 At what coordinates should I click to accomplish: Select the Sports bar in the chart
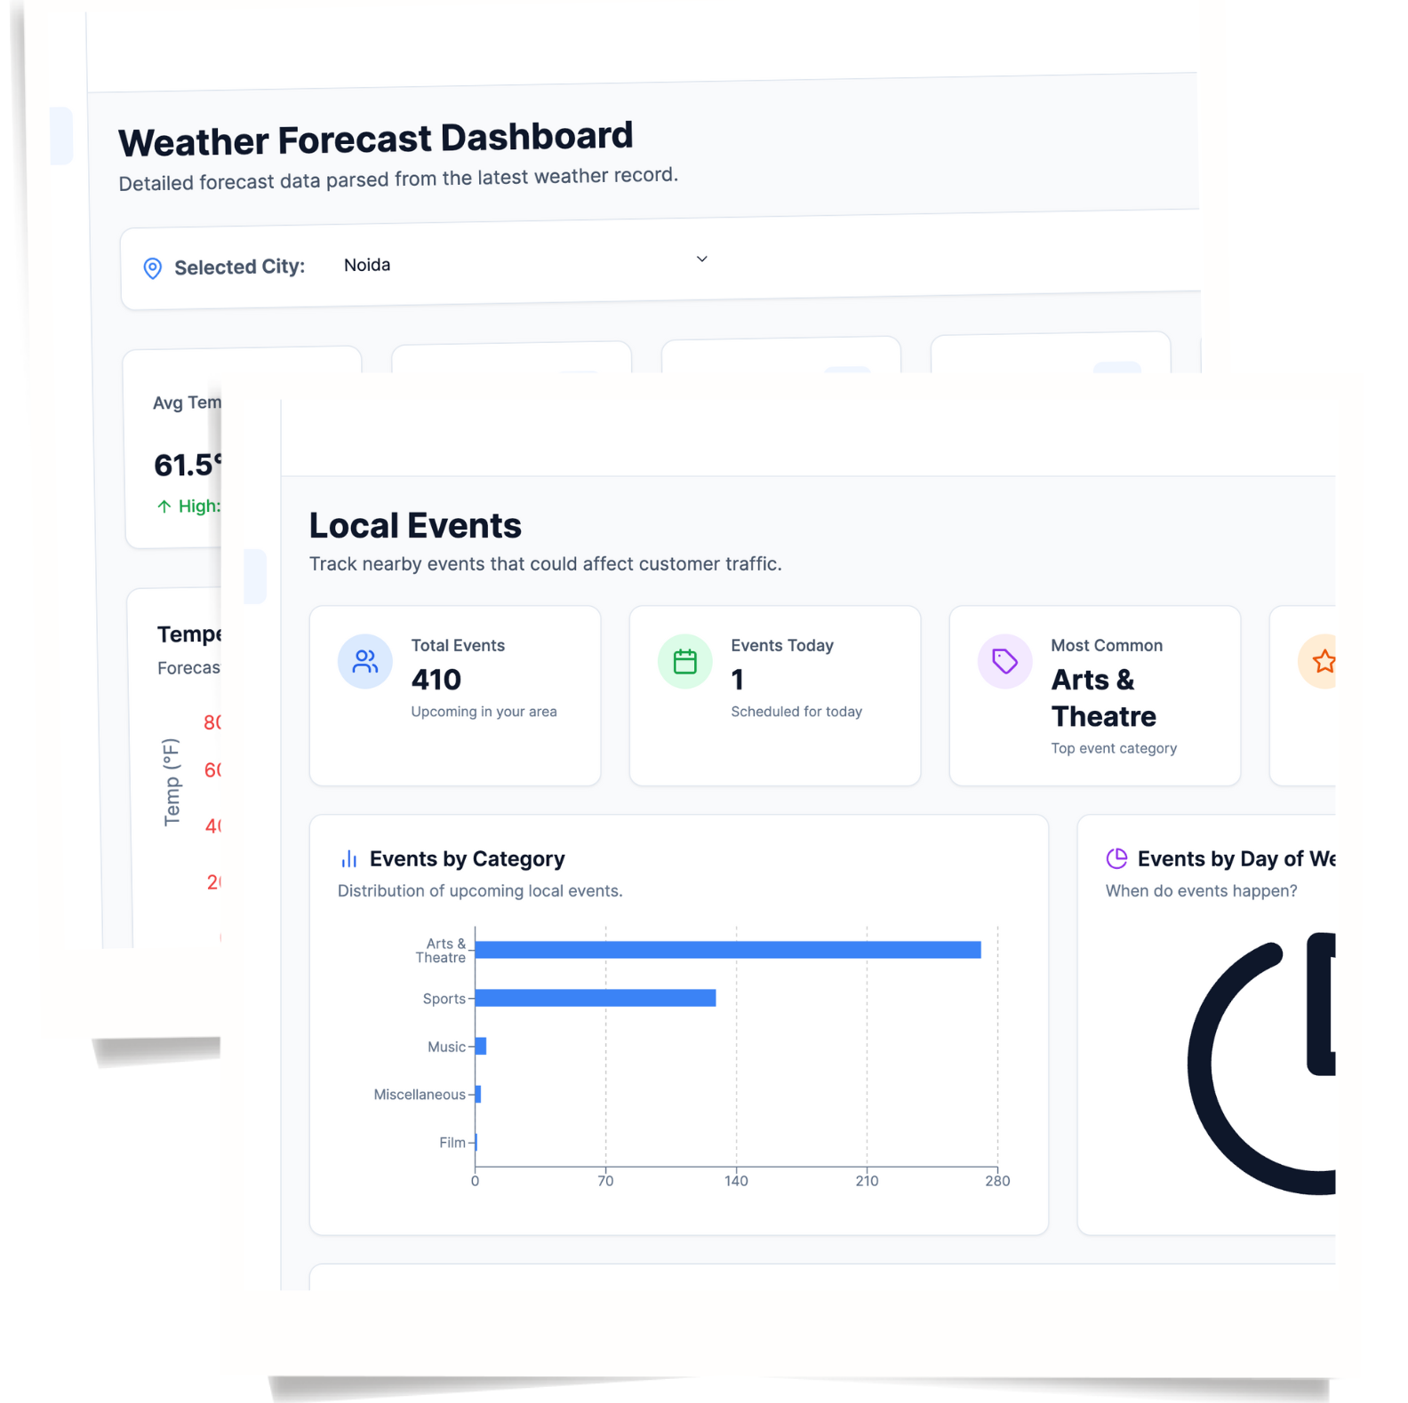pyautogui.click(x=596, y=999)
